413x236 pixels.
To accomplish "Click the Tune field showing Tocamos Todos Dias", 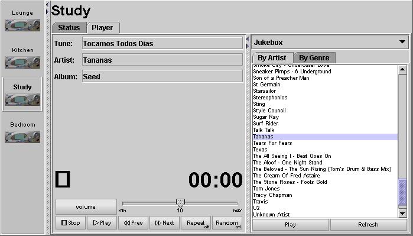I will pyautogui.click(x=162, y=44).
